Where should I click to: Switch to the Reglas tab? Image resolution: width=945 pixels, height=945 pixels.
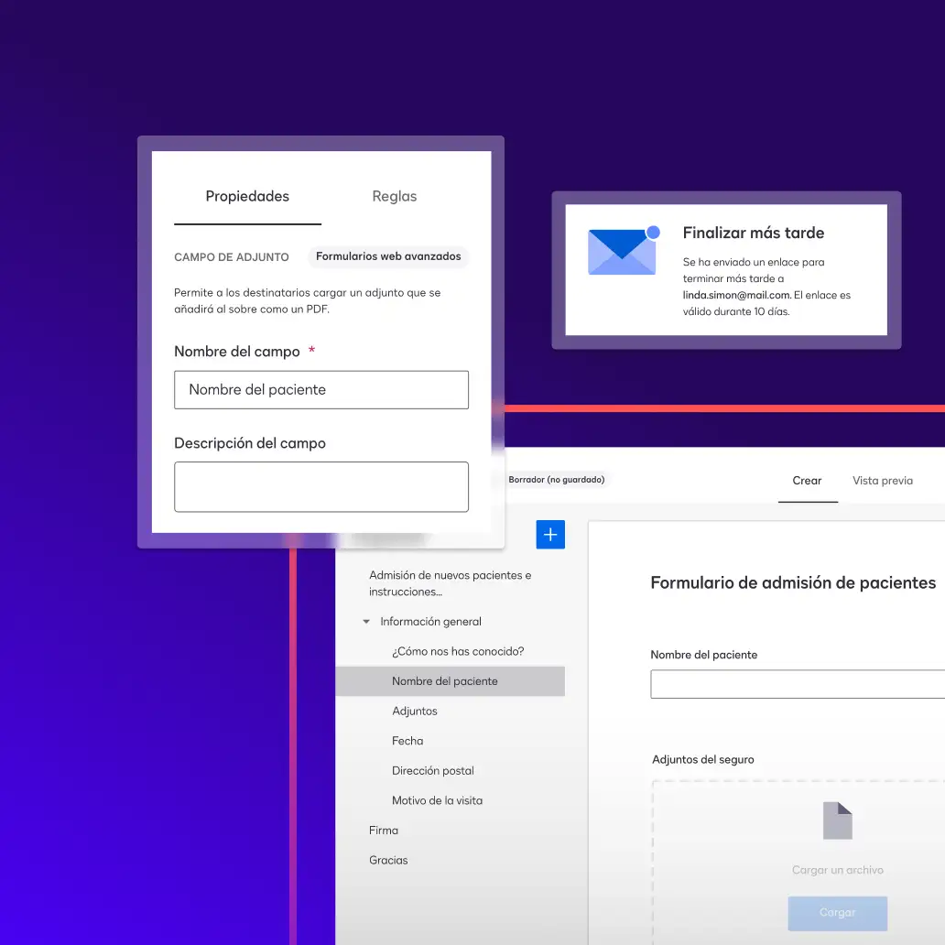(x=394, y=196)
